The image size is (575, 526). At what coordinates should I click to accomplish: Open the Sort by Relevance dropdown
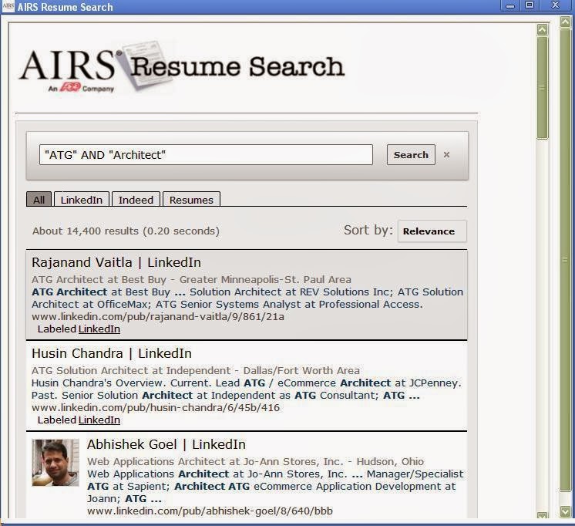tap(432, 231)
